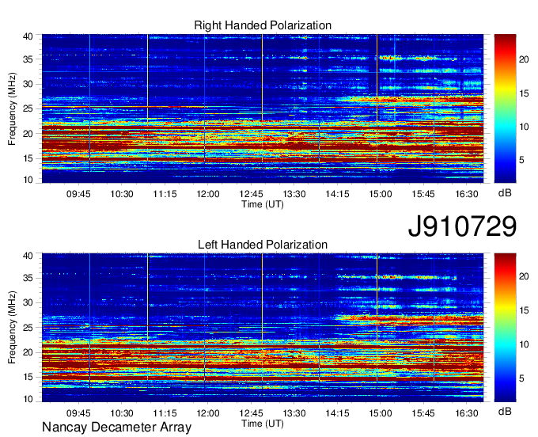Click the 10:30 tick on Left Handed plot
Screen dimensions: 538x437
pos(122,413)
